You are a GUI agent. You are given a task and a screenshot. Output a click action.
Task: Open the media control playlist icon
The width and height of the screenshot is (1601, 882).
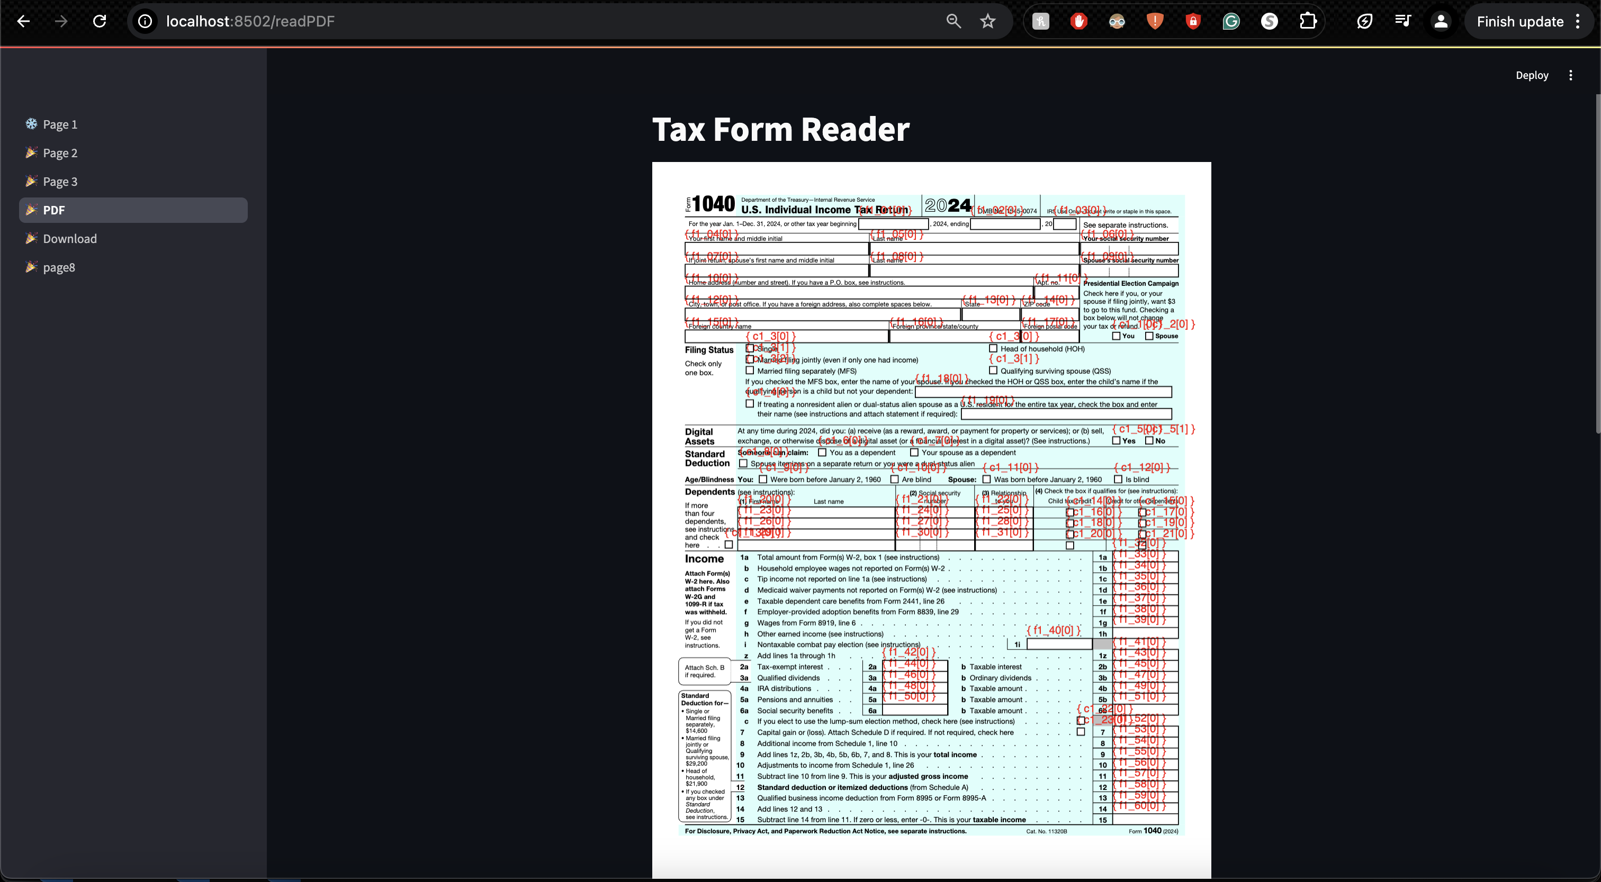pyautogui.click(x=1403, y=21)
